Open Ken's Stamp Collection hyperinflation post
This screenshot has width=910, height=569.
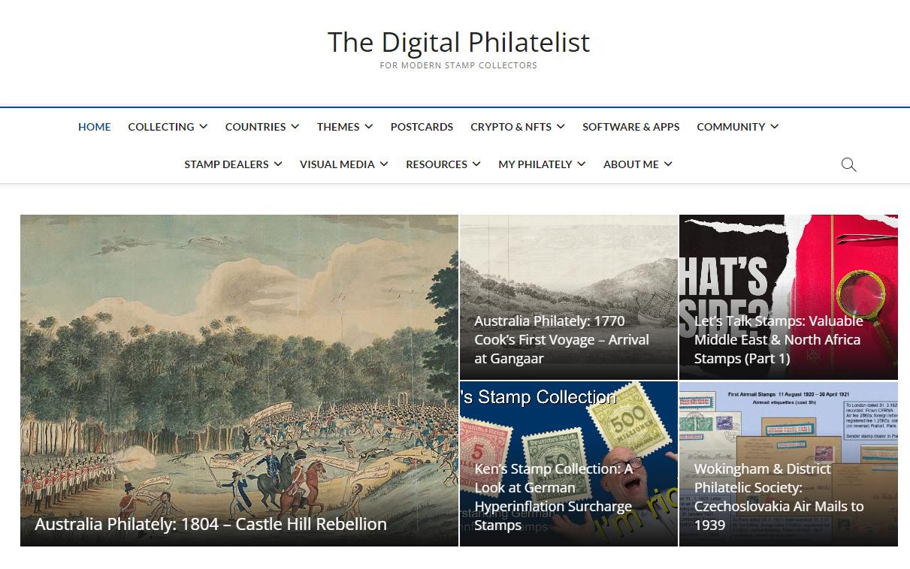point(553,497)
